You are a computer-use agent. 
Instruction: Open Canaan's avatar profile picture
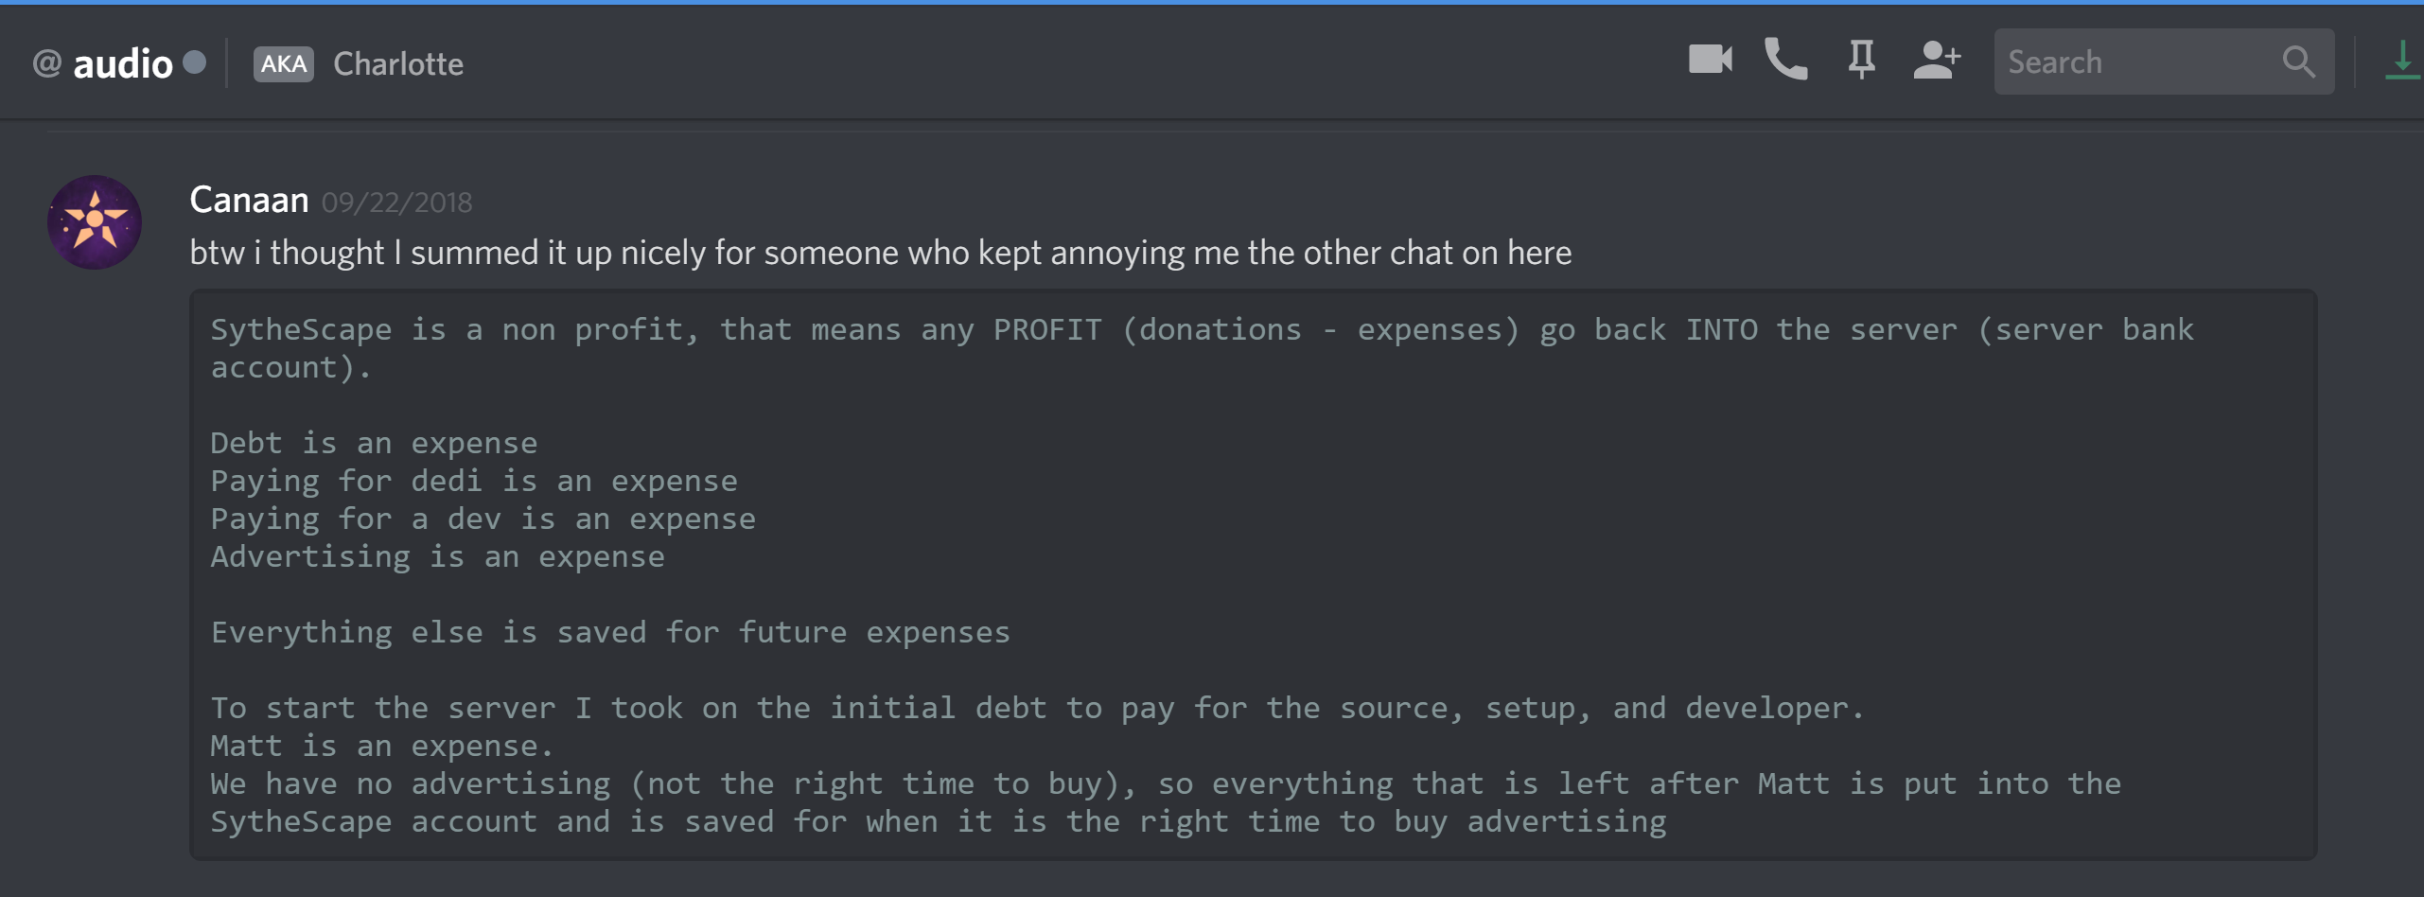point(95,222)
